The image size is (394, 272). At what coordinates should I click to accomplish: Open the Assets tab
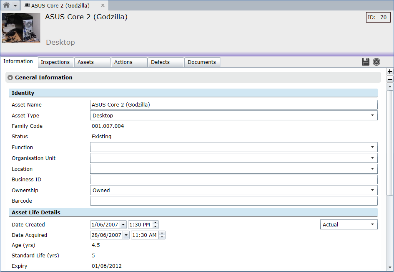point(92,62)
